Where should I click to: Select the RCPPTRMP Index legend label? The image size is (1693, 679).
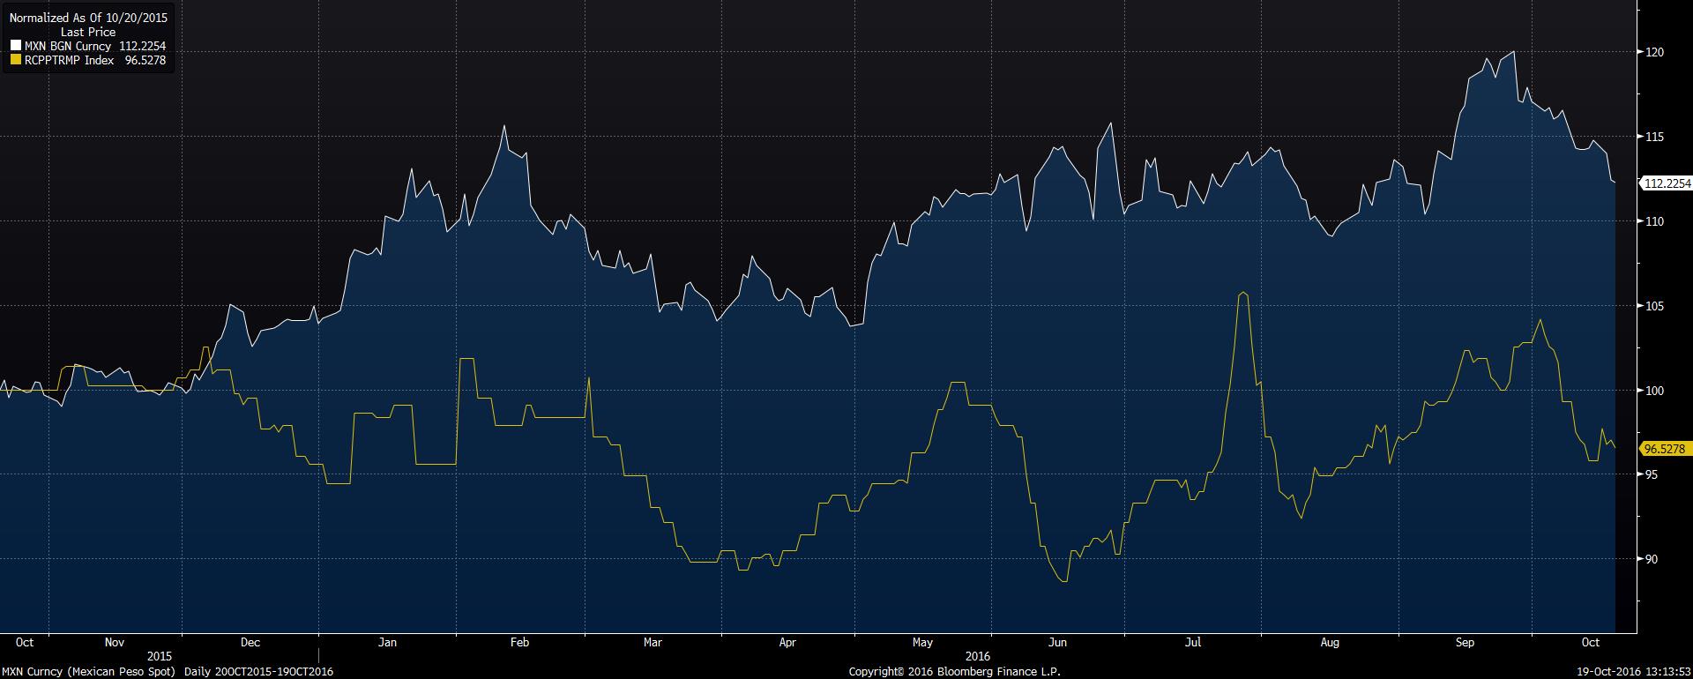[69, 60]
